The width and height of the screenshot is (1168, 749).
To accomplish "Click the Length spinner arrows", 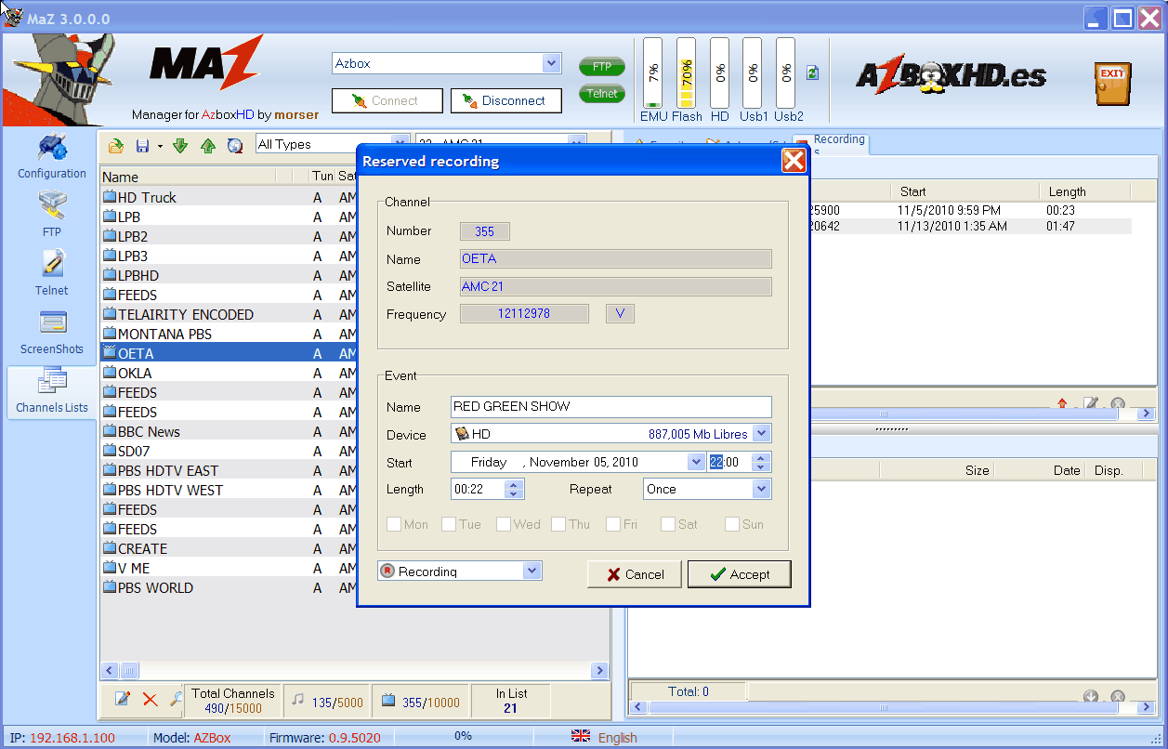I will pyautogui.click(x=516, y=489).
